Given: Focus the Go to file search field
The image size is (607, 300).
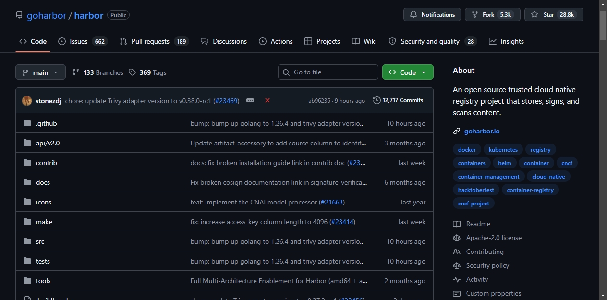Looking at the screenshot, I should 328,72.
